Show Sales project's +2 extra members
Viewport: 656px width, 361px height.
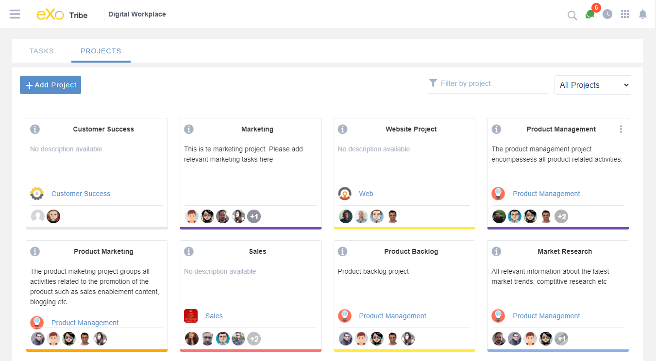click(x=253, y=339)
